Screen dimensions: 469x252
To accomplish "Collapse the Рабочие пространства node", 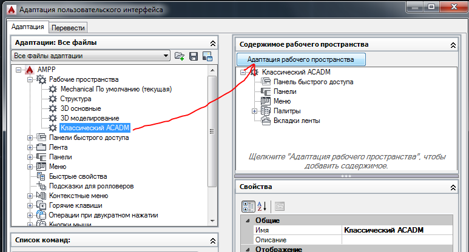I will [30, 79].
